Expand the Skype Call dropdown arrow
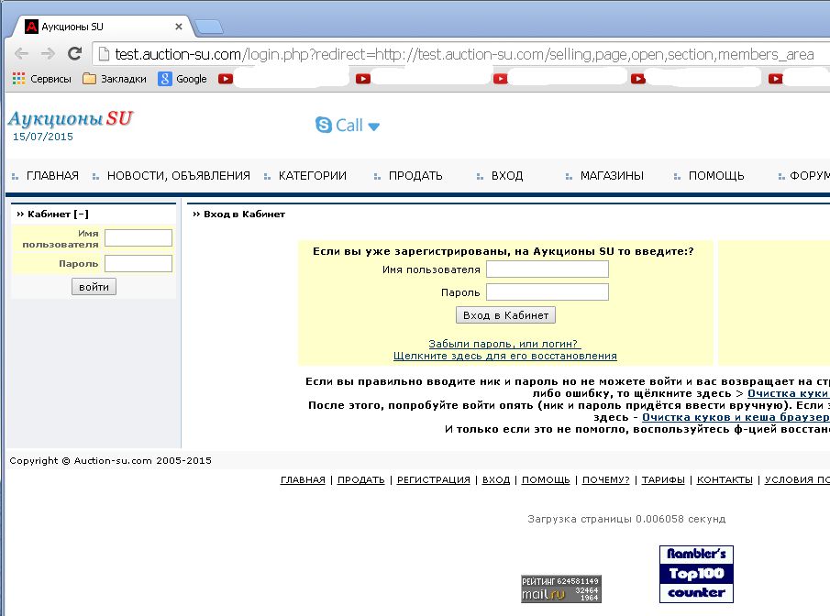The image size is (830, 616). click(374, 126)
